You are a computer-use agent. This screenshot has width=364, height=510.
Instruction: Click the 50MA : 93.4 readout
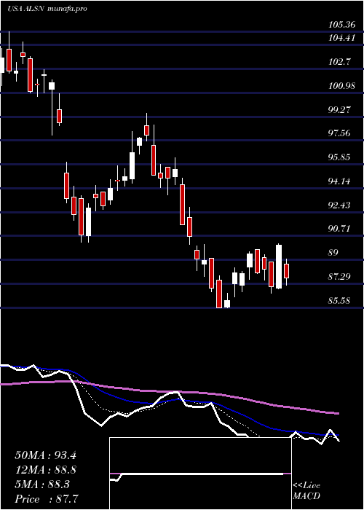pos(45,455)
